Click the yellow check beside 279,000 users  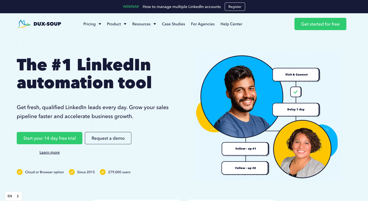[x=103, y=172]
